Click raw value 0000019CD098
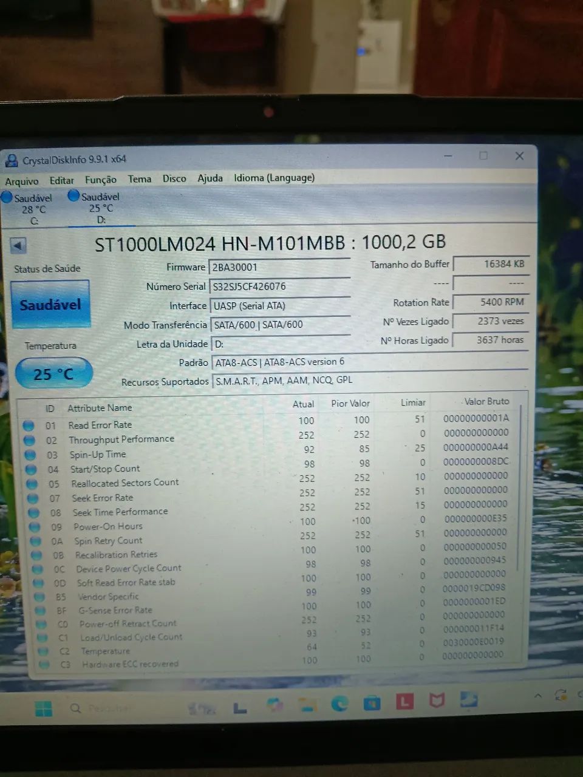Viewport: 583px width, 777px height. (x=474, y=588)
